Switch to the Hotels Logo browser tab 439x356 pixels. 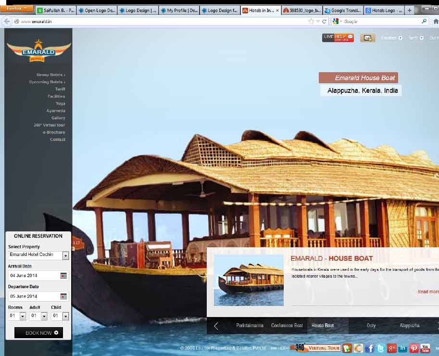(x=384, y=11)
